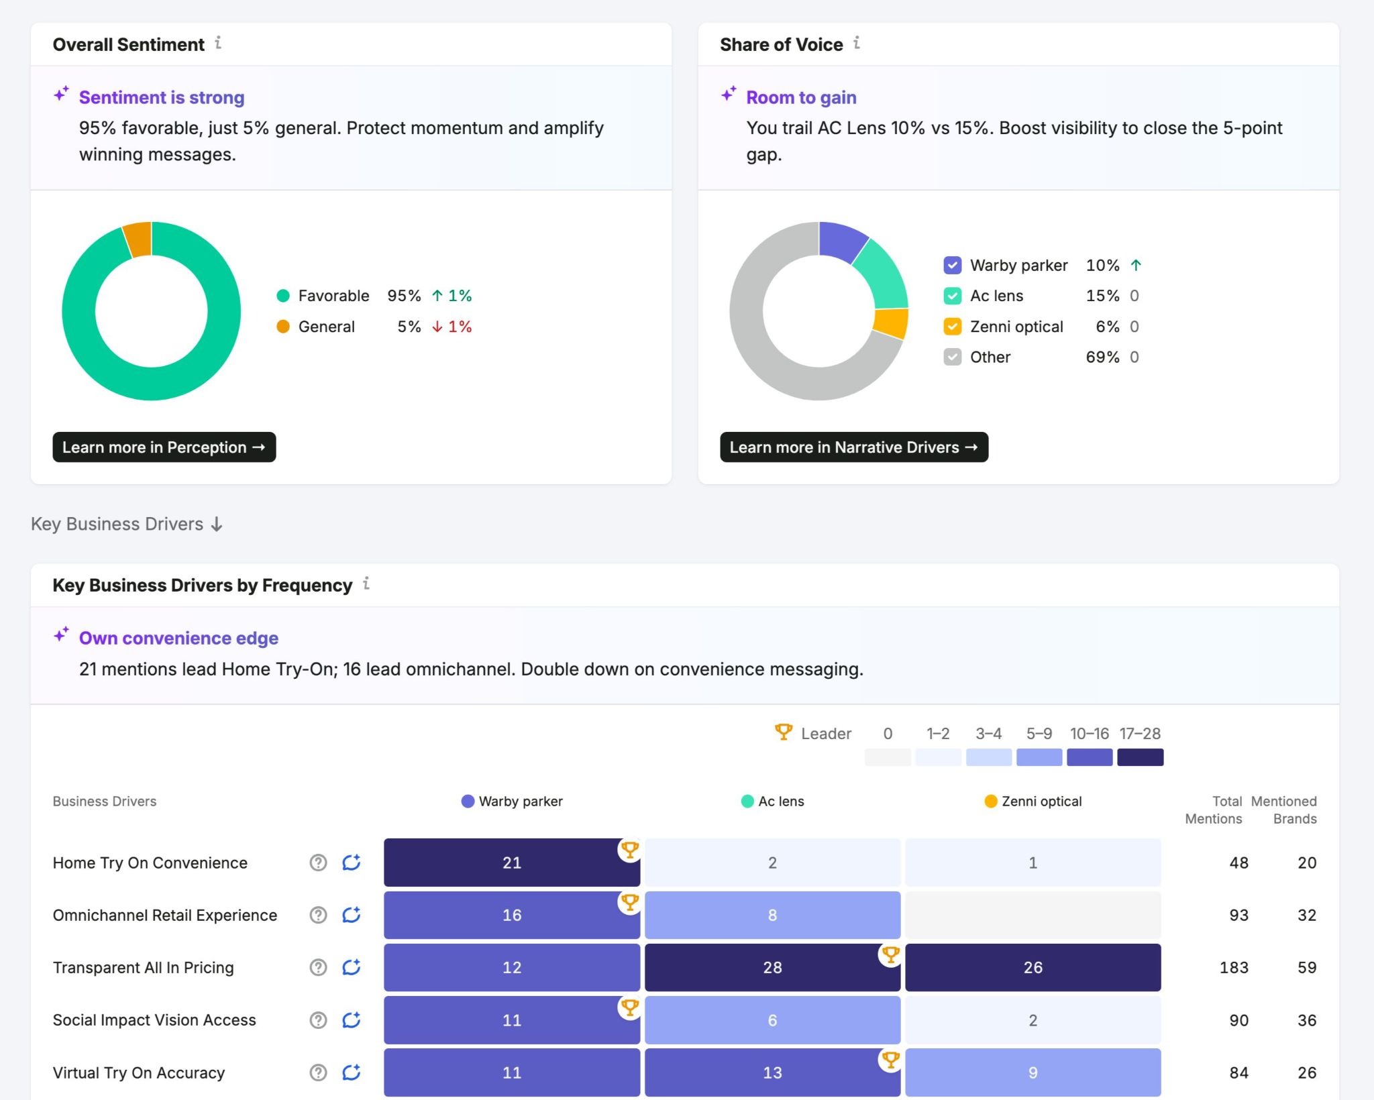Click sparkle icon beside Sentiment is strong
The width and height of the screenshot is (1374, 1100).
[x=62, y=94]
